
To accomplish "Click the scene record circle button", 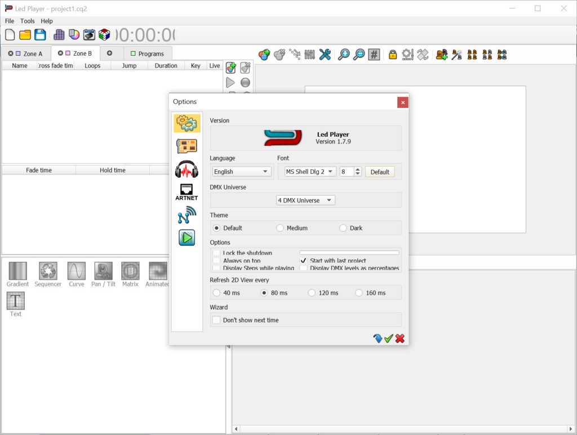I will (x=245, y=83).
